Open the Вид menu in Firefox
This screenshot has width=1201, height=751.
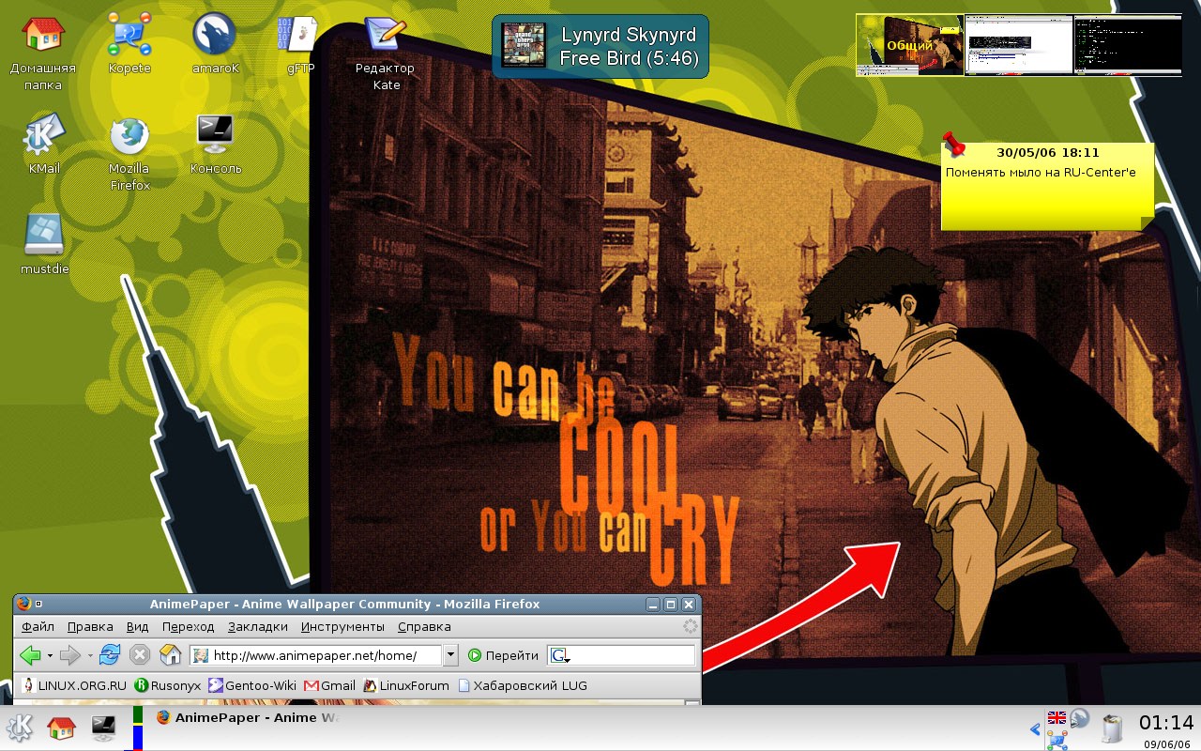(137, 626)
